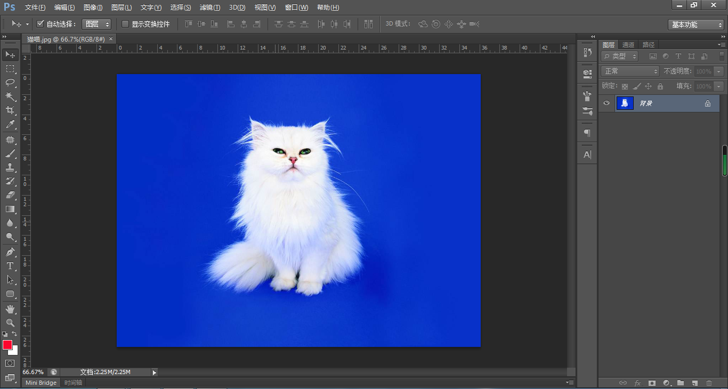This screenshot has width=728, height=389.
Task: Select the Horizontal Type tool
Action: 10,266
